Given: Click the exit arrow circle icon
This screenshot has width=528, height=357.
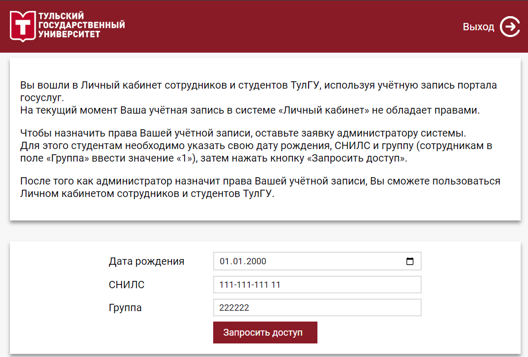Looking at the screenshot, I should pyautogui.click(x=510, y=27).
